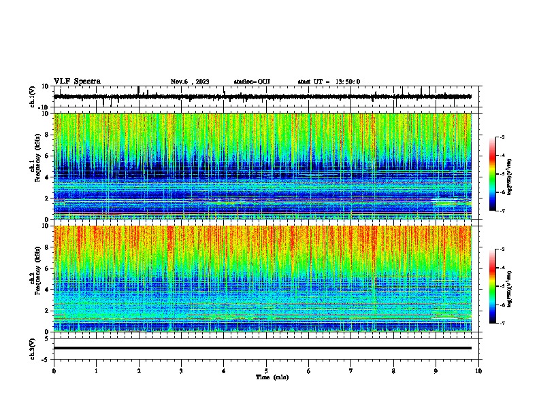The image size is (539, 416).
Task: Click the "4" tick on the time axis
Action: point(224,371)
